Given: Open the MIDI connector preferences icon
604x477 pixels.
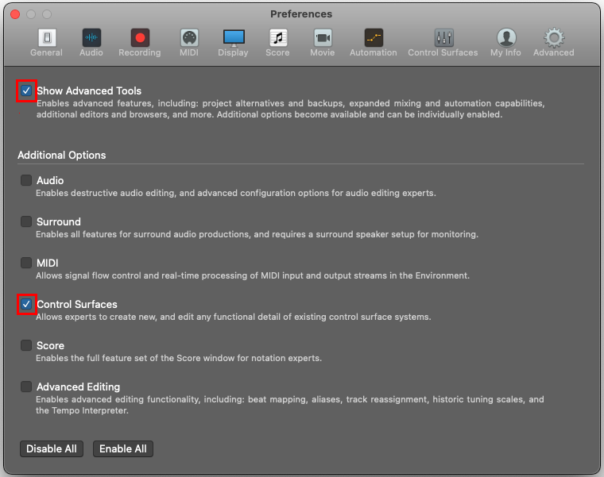Looking at the screenshot, I should click(189, 37).
